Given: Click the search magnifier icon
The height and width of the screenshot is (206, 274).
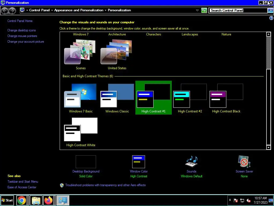Looking at the screenshot, I should 271,10.
